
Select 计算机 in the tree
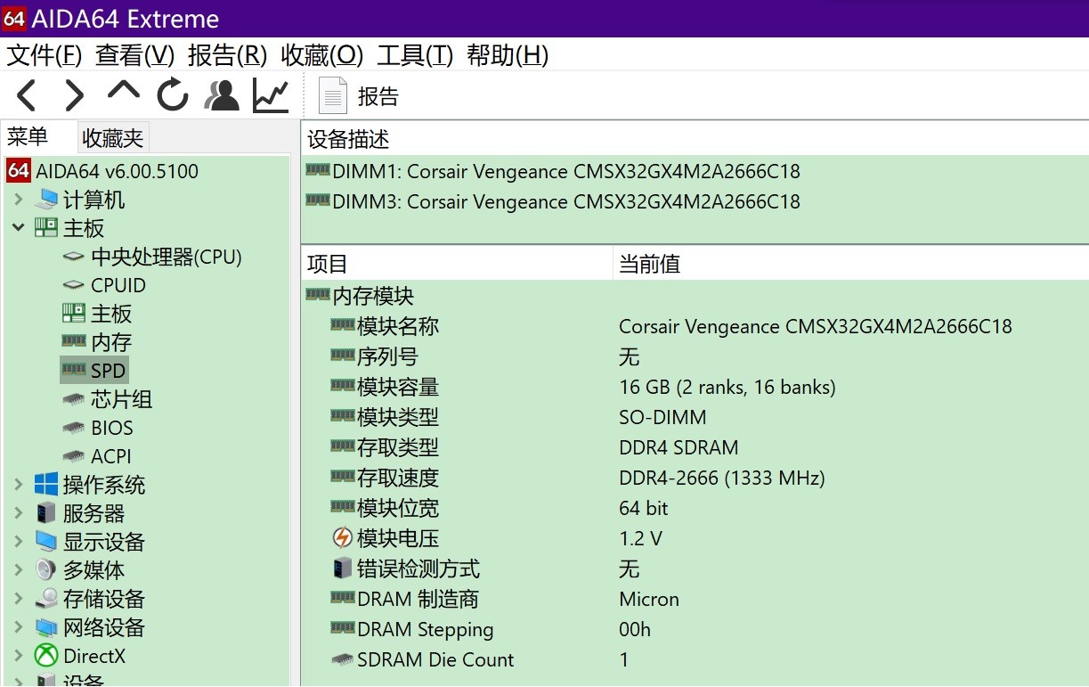tap(79, 200)
